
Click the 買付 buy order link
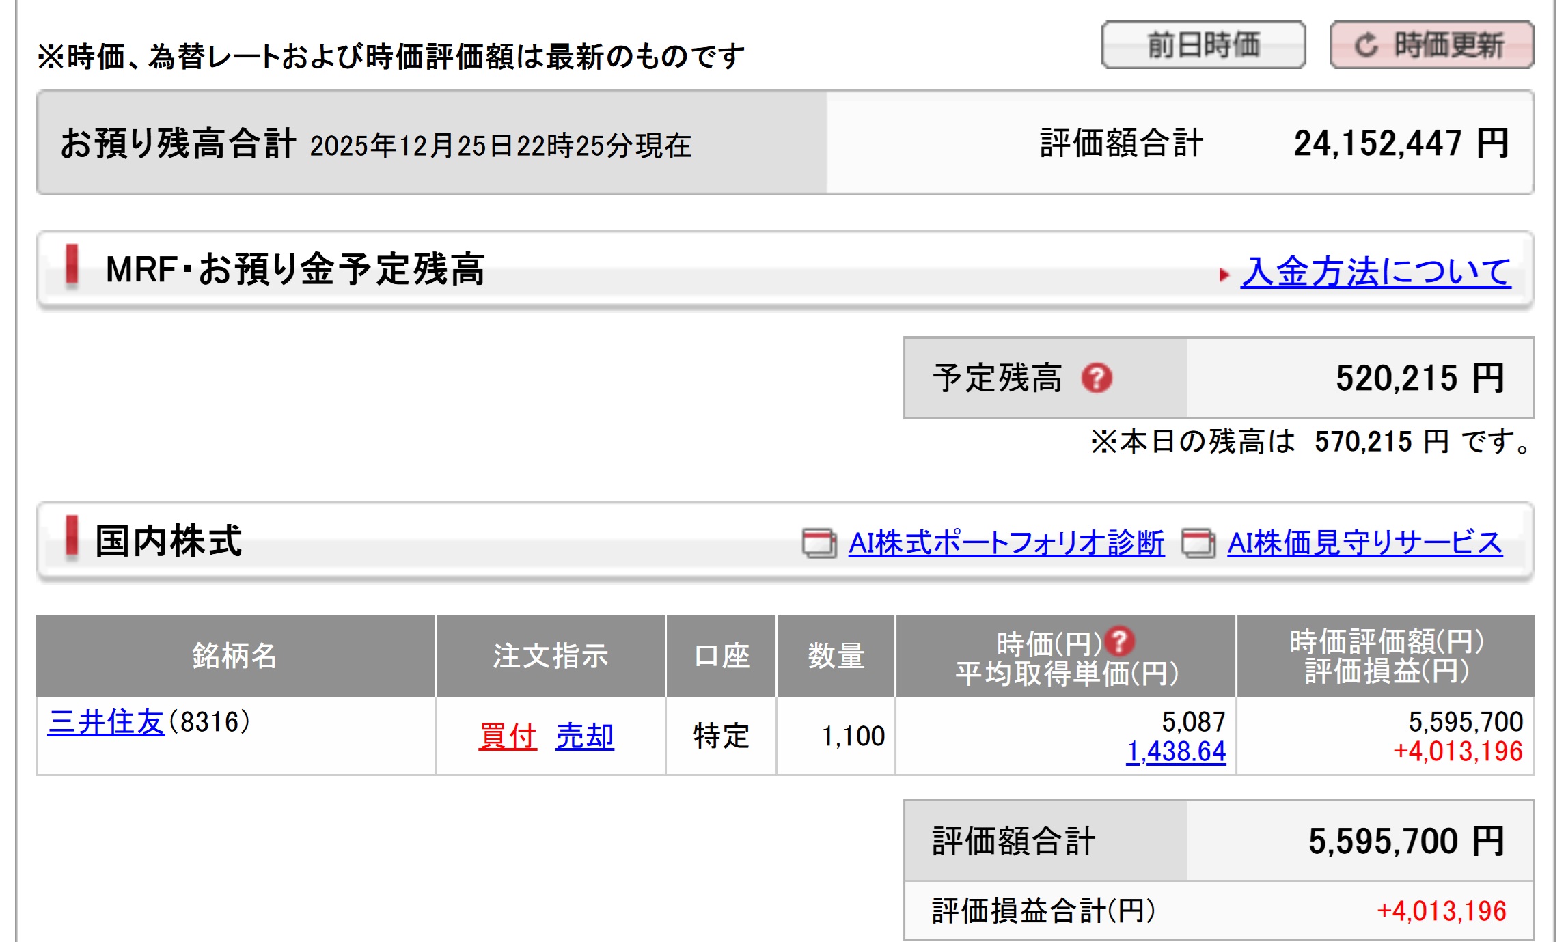pyautogui.click(x=508, y=736)
